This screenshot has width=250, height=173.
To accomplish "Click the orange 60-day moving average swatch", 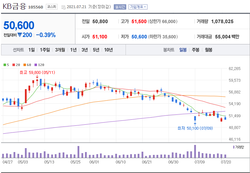I will coord(25,65).
